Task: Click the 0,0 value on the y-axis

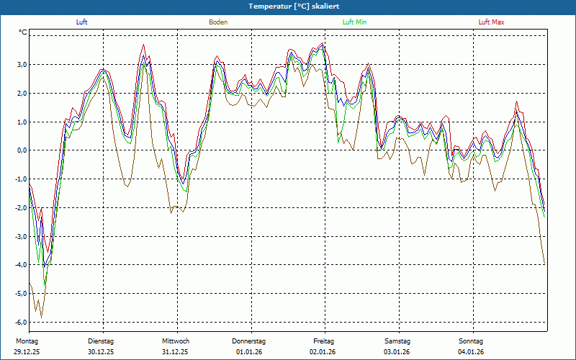Action: [22, 150]
